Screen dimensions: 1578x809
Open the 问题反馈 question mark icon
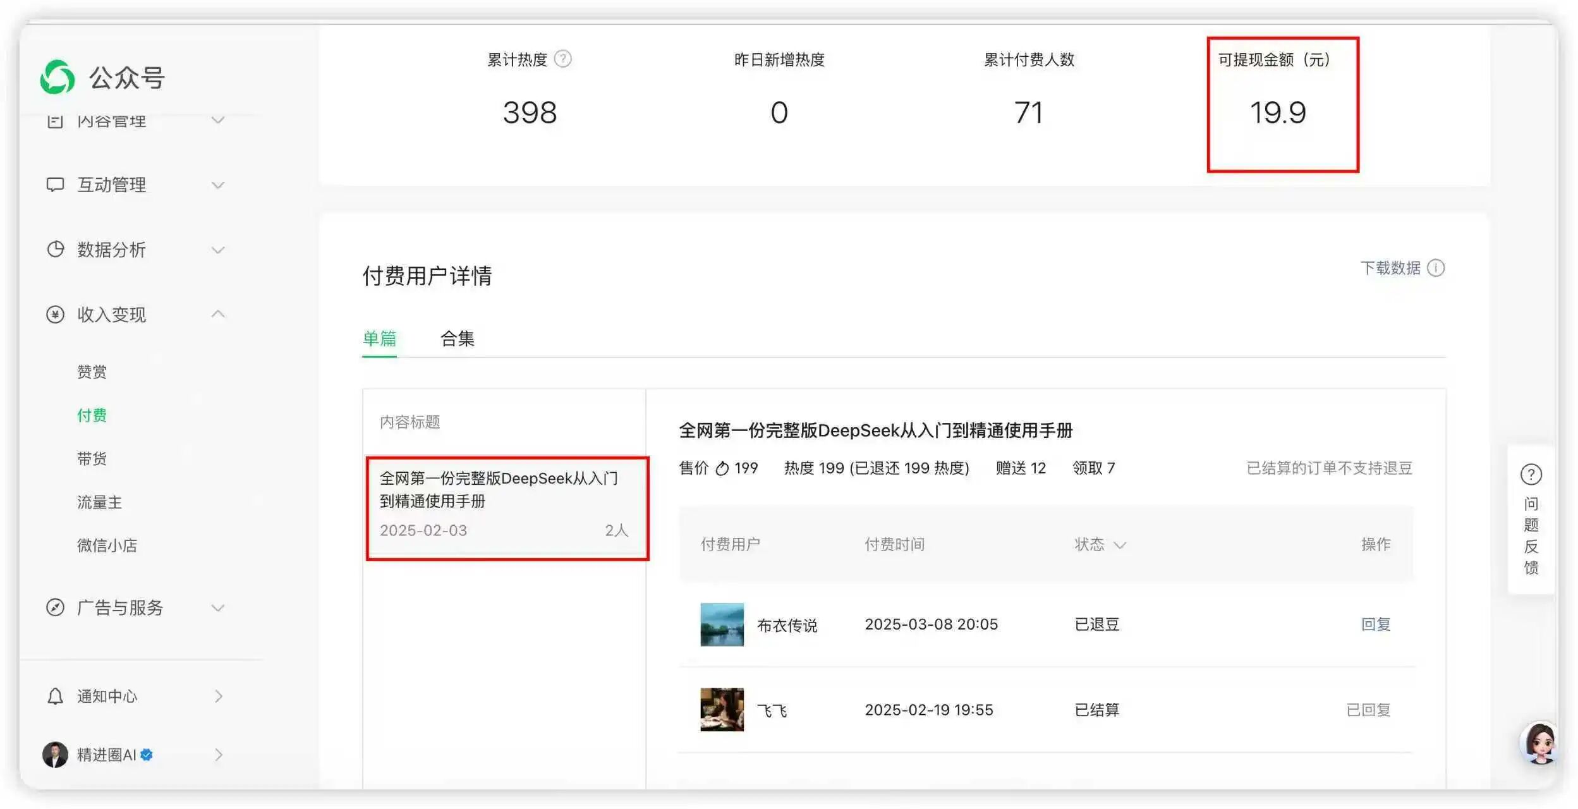1531,474
